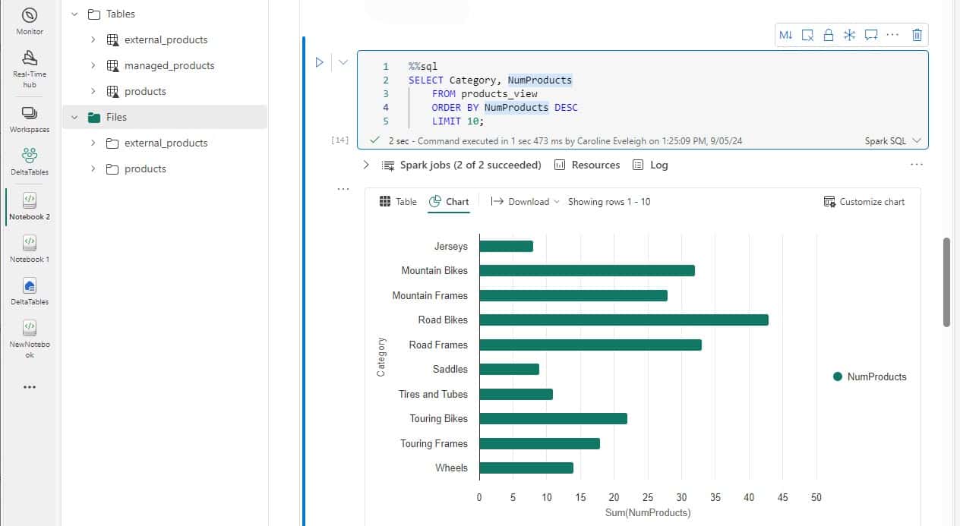
Task: Convert cell to Markdown using M↓ icon
Action: (786, 35)
